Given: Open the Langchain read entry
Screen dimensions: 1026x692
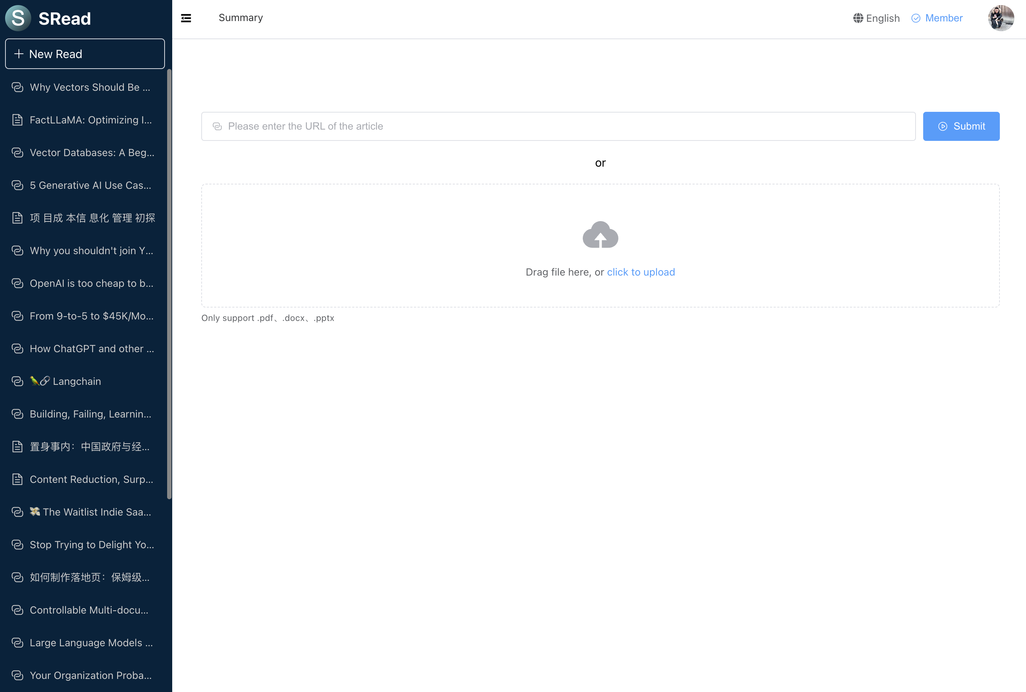Looking at the screenshot, I should coord(76,382).
